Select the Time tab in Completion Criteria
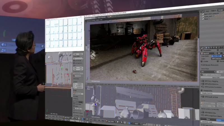This screenshot has height=126, width=224. pos(208,119)
